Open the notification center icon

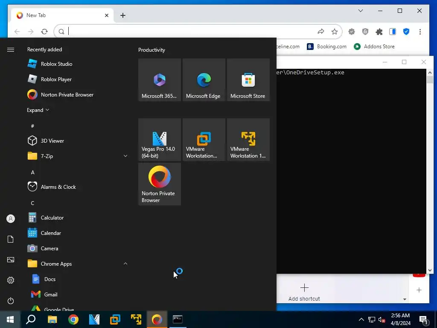(424, 320)
